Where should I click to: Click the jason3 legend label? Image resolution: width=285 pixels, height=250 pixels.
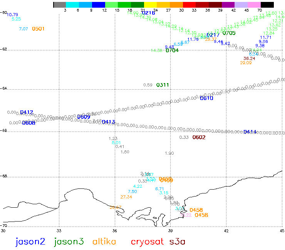pos(69,242)
